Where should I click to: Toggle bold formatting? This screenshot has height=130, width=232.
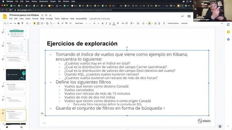tap(103, 23)
